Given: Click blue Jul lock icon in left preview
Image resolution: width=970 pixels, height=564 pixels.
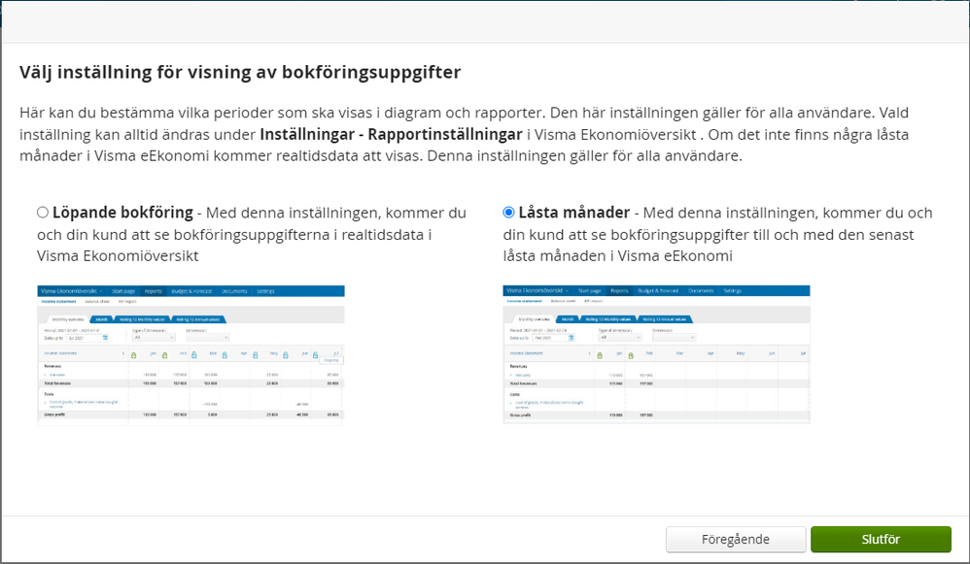Looking at the screenshot, I should [316, 356].
